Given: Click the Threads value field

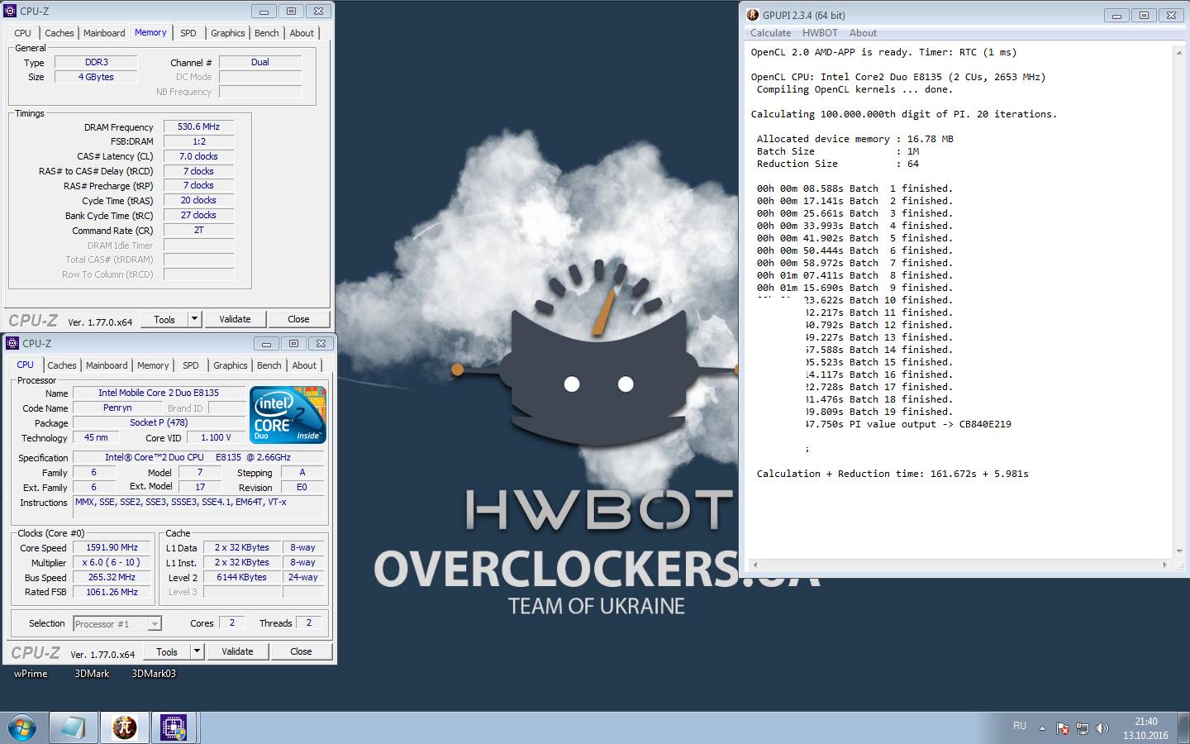Looking at the screenshot, I should (309, 623).
